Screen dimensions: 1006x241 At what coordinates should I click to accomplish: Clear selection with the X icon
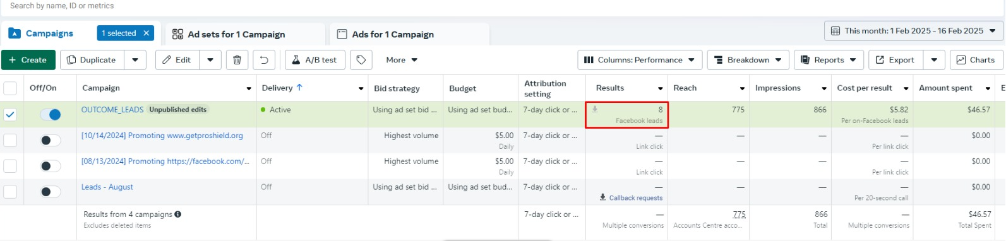pos(147,33)
